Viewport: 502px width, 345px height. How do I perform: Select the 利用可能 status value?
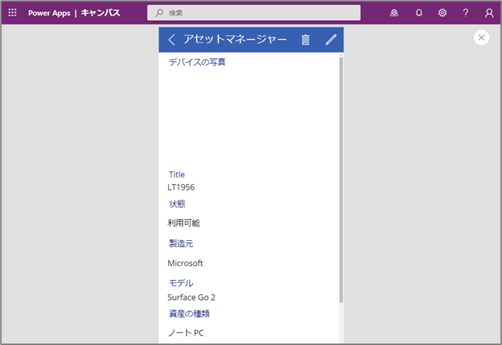click(x=184, y=223)
